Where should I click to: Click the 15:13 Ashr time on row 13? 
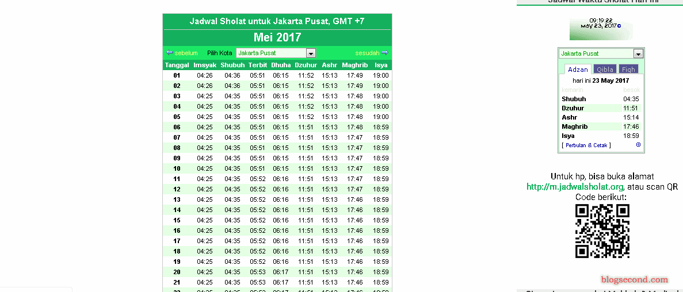click(x=330, y=199)
